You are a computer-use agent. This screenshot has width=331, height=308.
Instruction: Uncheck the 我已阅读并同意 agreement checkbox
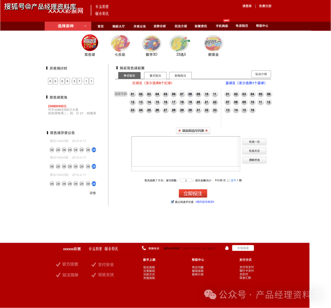173,202
